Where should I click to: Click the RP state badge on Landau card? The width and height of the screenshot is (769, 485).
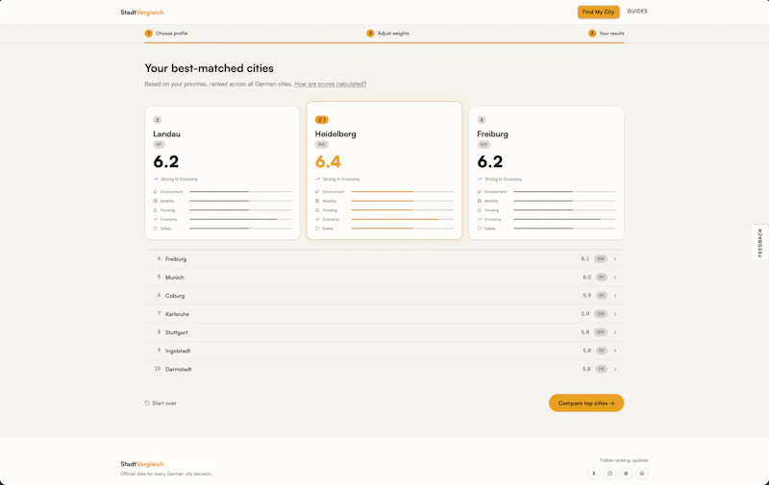point(159,144)
